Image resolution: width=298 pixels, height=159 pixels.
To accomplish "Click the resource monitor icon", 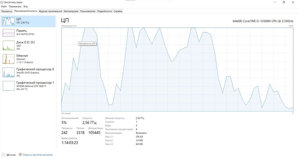I will (x=20, y=155).
